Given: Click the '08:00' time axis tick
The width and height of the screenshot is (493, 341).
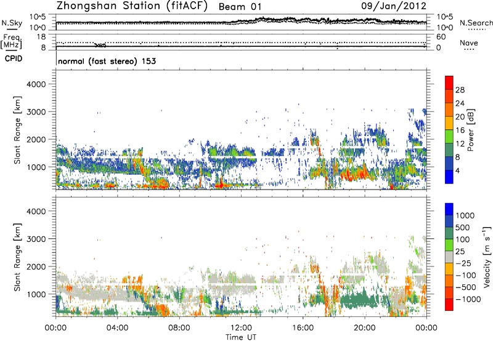Looking at the screenshot, I should [179, 328].
